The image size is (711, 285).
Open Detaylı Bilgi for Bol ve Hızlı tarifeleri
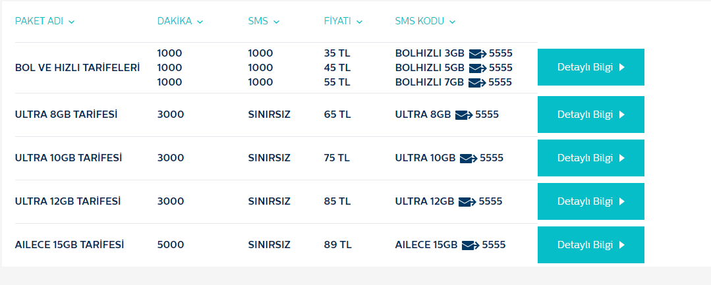click(x=591, y=67)
